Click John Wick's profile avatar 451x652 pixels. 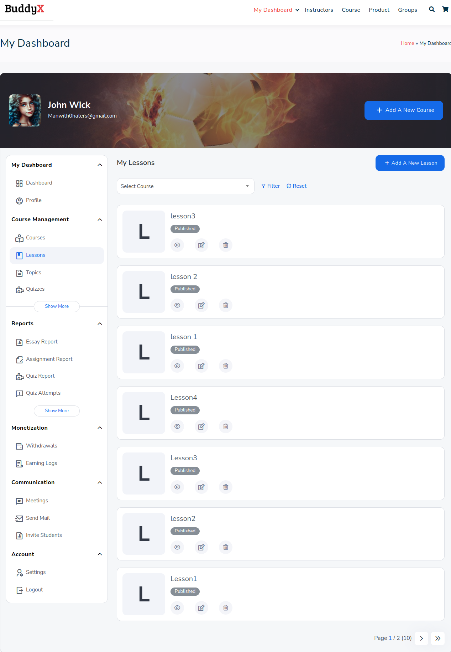coord(25,110)
